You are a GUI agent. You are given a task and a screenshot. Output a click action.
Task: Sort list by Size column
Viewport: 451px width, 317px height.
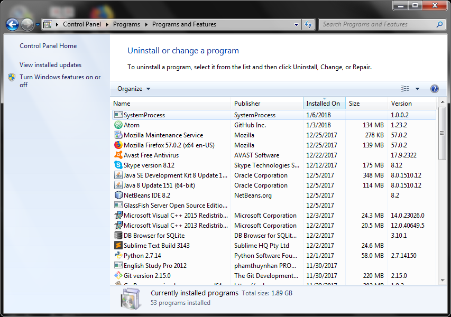pyautogui.click(x=367, y=104)
